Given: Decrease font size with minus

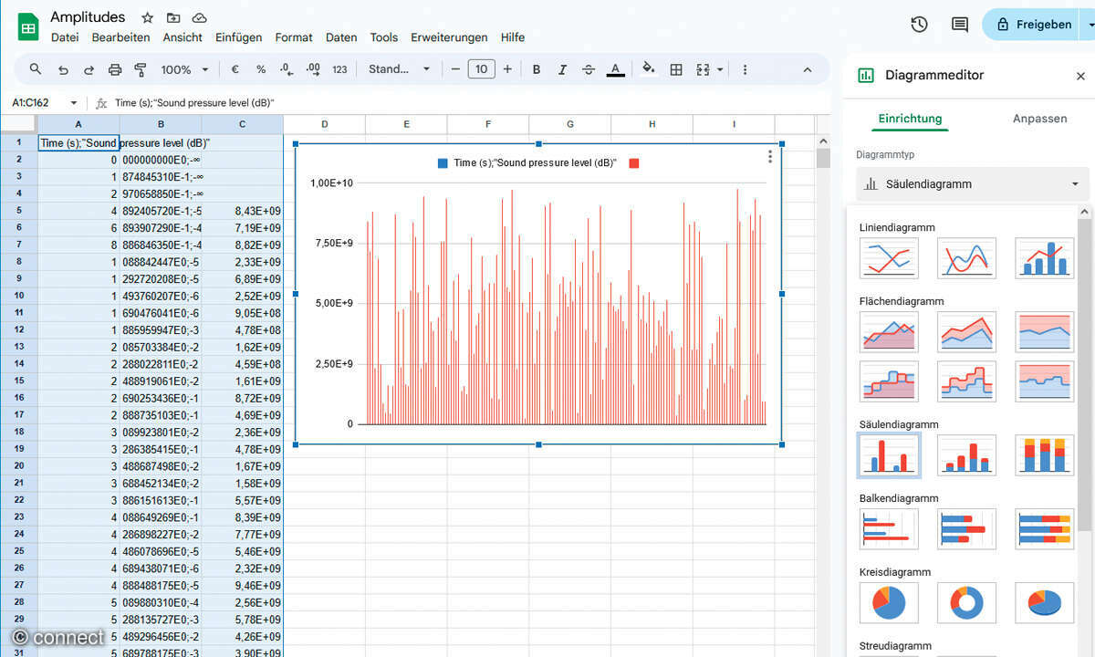Looking at the screenshot, I should tap(455, 69).
